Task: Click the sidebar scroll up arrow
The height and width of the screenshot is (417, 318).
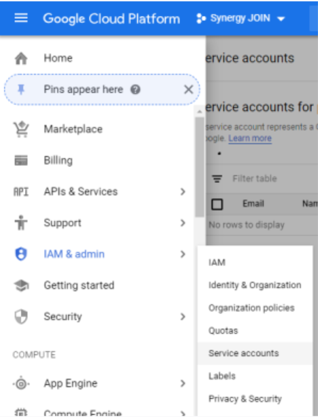Action: point(199,112)
